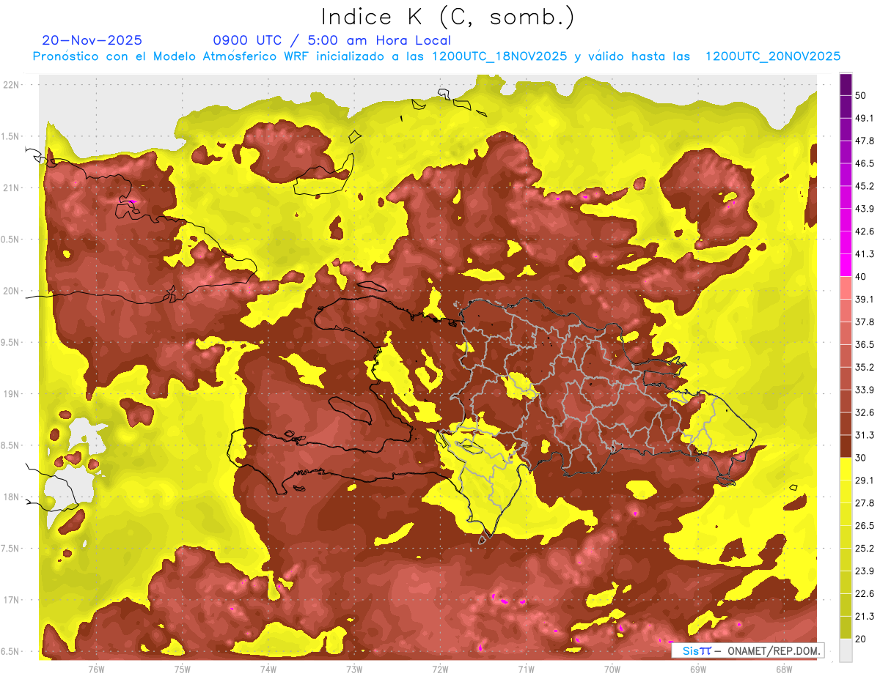Click the '75W' longitude label
Viewport: 880px width, 679px height.
tap(182, 669)
